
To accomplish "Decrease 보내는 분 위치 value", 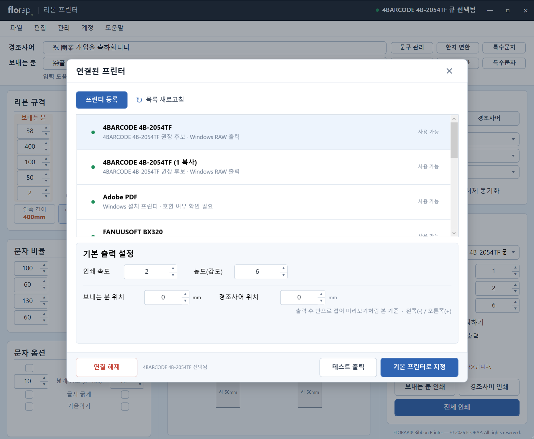I will click(185, 301).
